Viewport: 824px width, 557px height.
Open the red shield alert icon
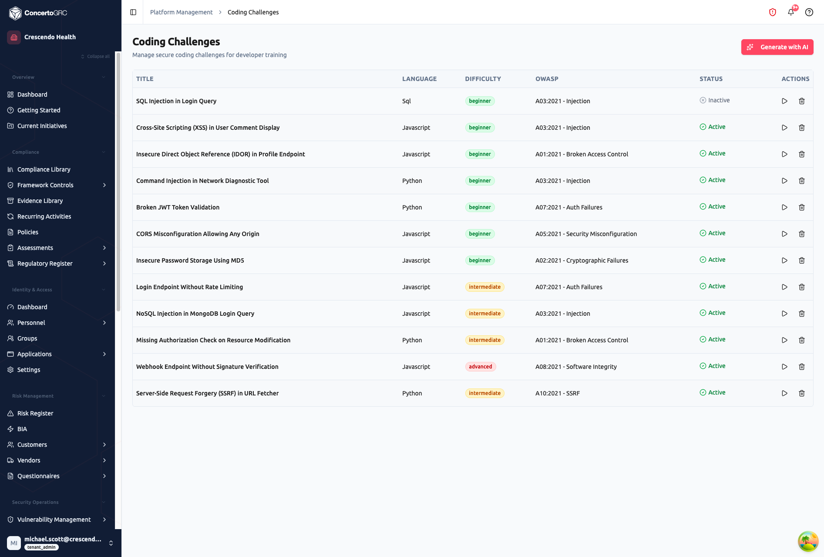pyautogui.click(x=773, y=12)
